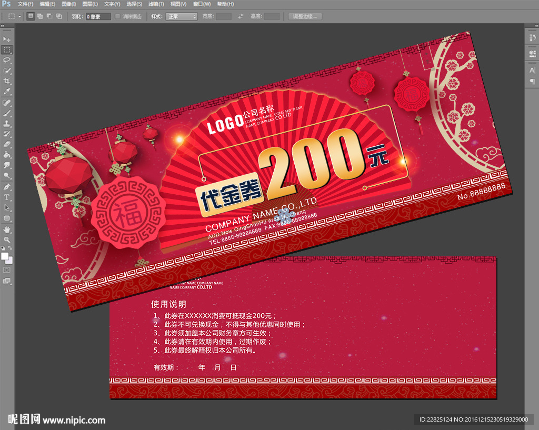This screenshot has height=430, width=539.
Task: Expand the toolbox to two columns
Action: point(3,26)
